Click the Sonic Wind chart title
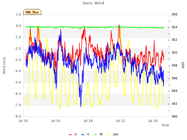187x140 pixels. [x=93, y=3]
